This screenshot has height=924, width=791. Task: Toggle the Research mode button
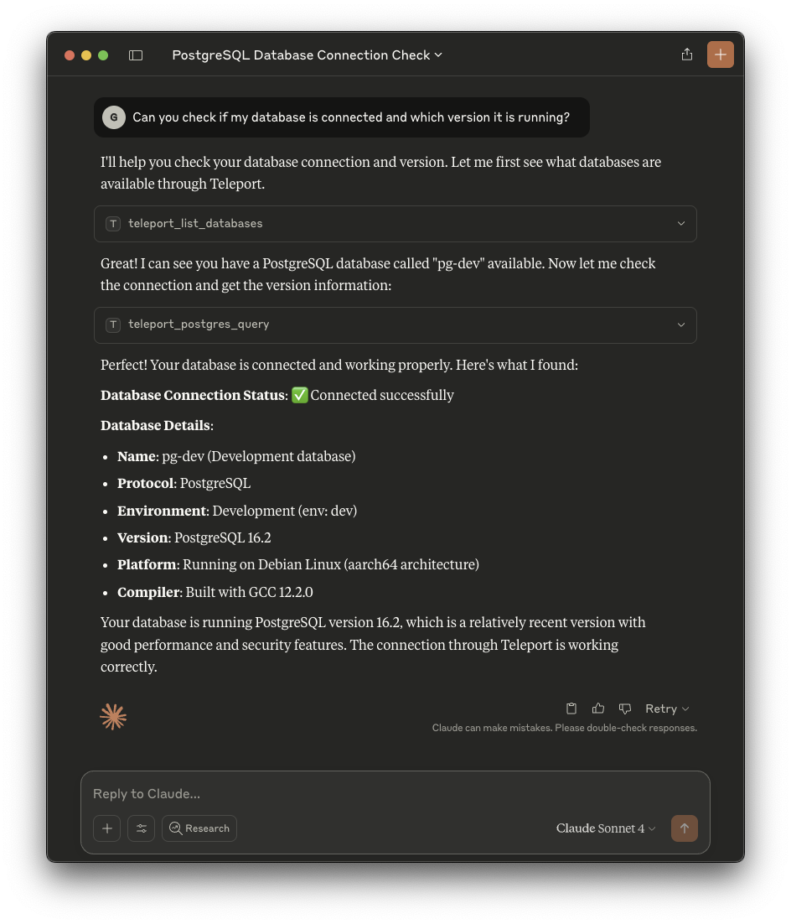point(199,828)
